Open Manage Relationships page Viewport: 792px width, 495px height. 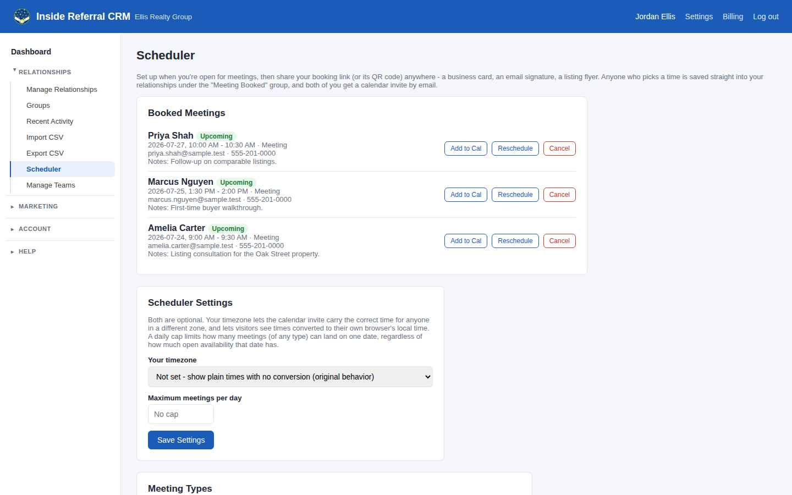click(x=62, y=90)
